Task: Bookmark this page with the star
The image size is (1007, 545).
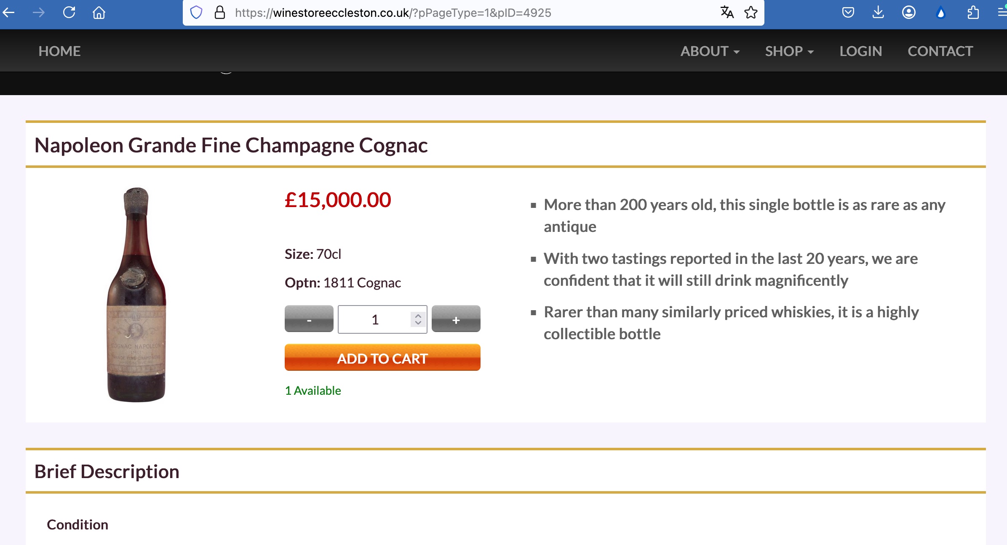Action: [751, 13]
